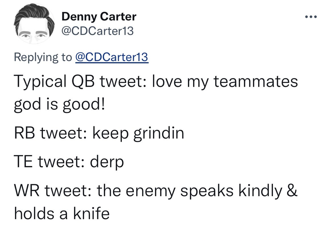Image resolution: width=332 pixels, height=241 pixels.
Task: Click the 'TE tweet: derp' line
Action: [x=69, y=162]
